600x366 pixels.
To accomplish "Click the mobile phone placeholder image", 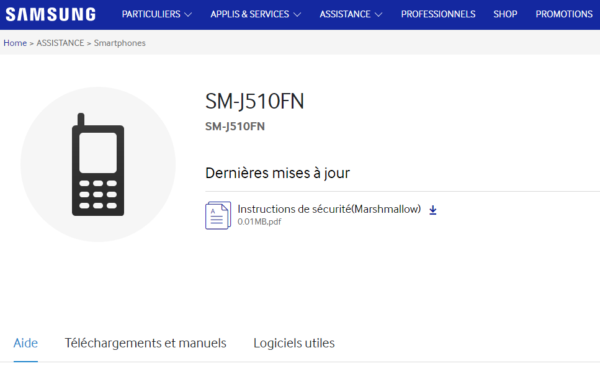I will 98,164.
